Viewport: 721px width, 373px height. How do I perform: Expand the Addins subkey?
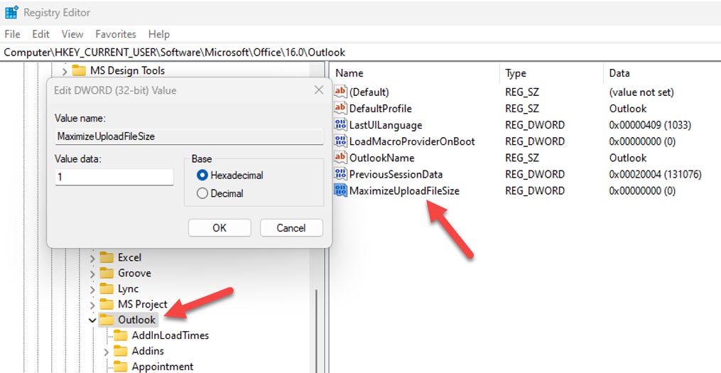[x=107, y=352]
